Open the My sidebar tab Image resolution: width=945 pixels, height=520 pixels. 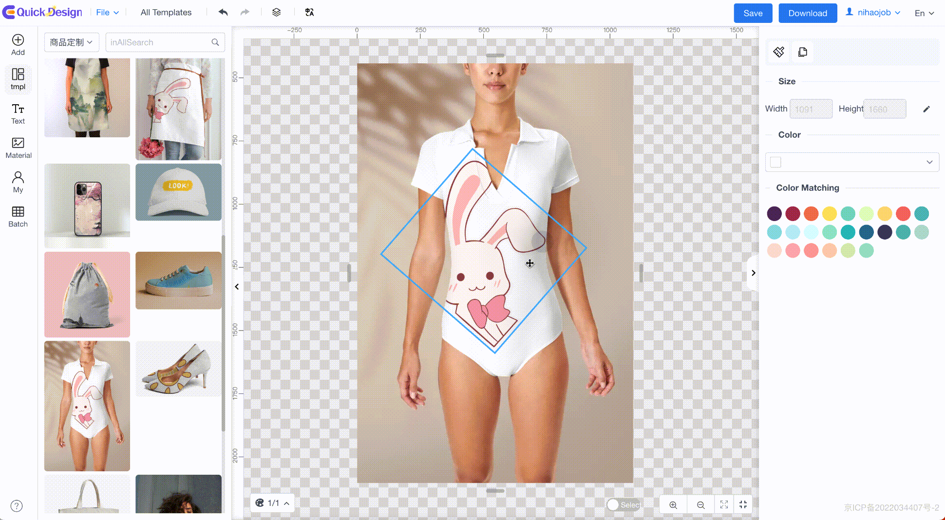coord(18,182)
